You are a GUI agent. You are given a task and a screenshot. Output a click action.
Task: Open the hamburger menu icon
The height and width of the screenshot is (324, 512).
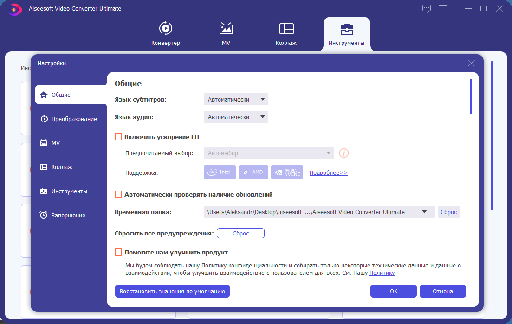[443, 8]
